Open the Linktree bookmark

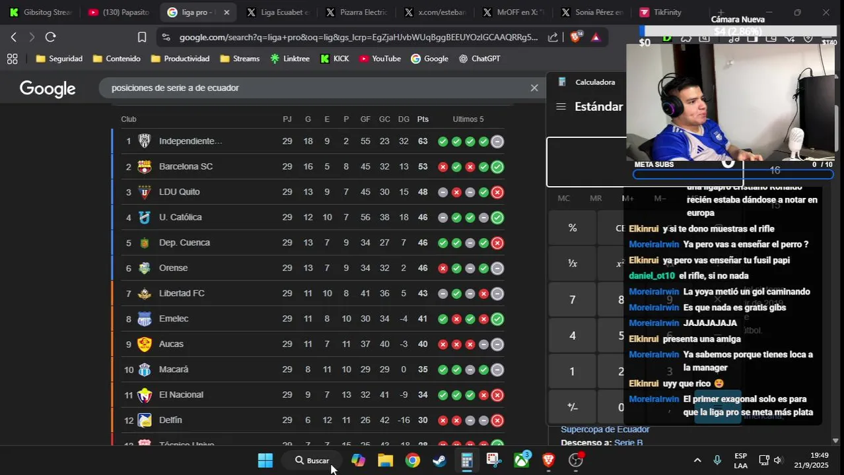point(289,59)
